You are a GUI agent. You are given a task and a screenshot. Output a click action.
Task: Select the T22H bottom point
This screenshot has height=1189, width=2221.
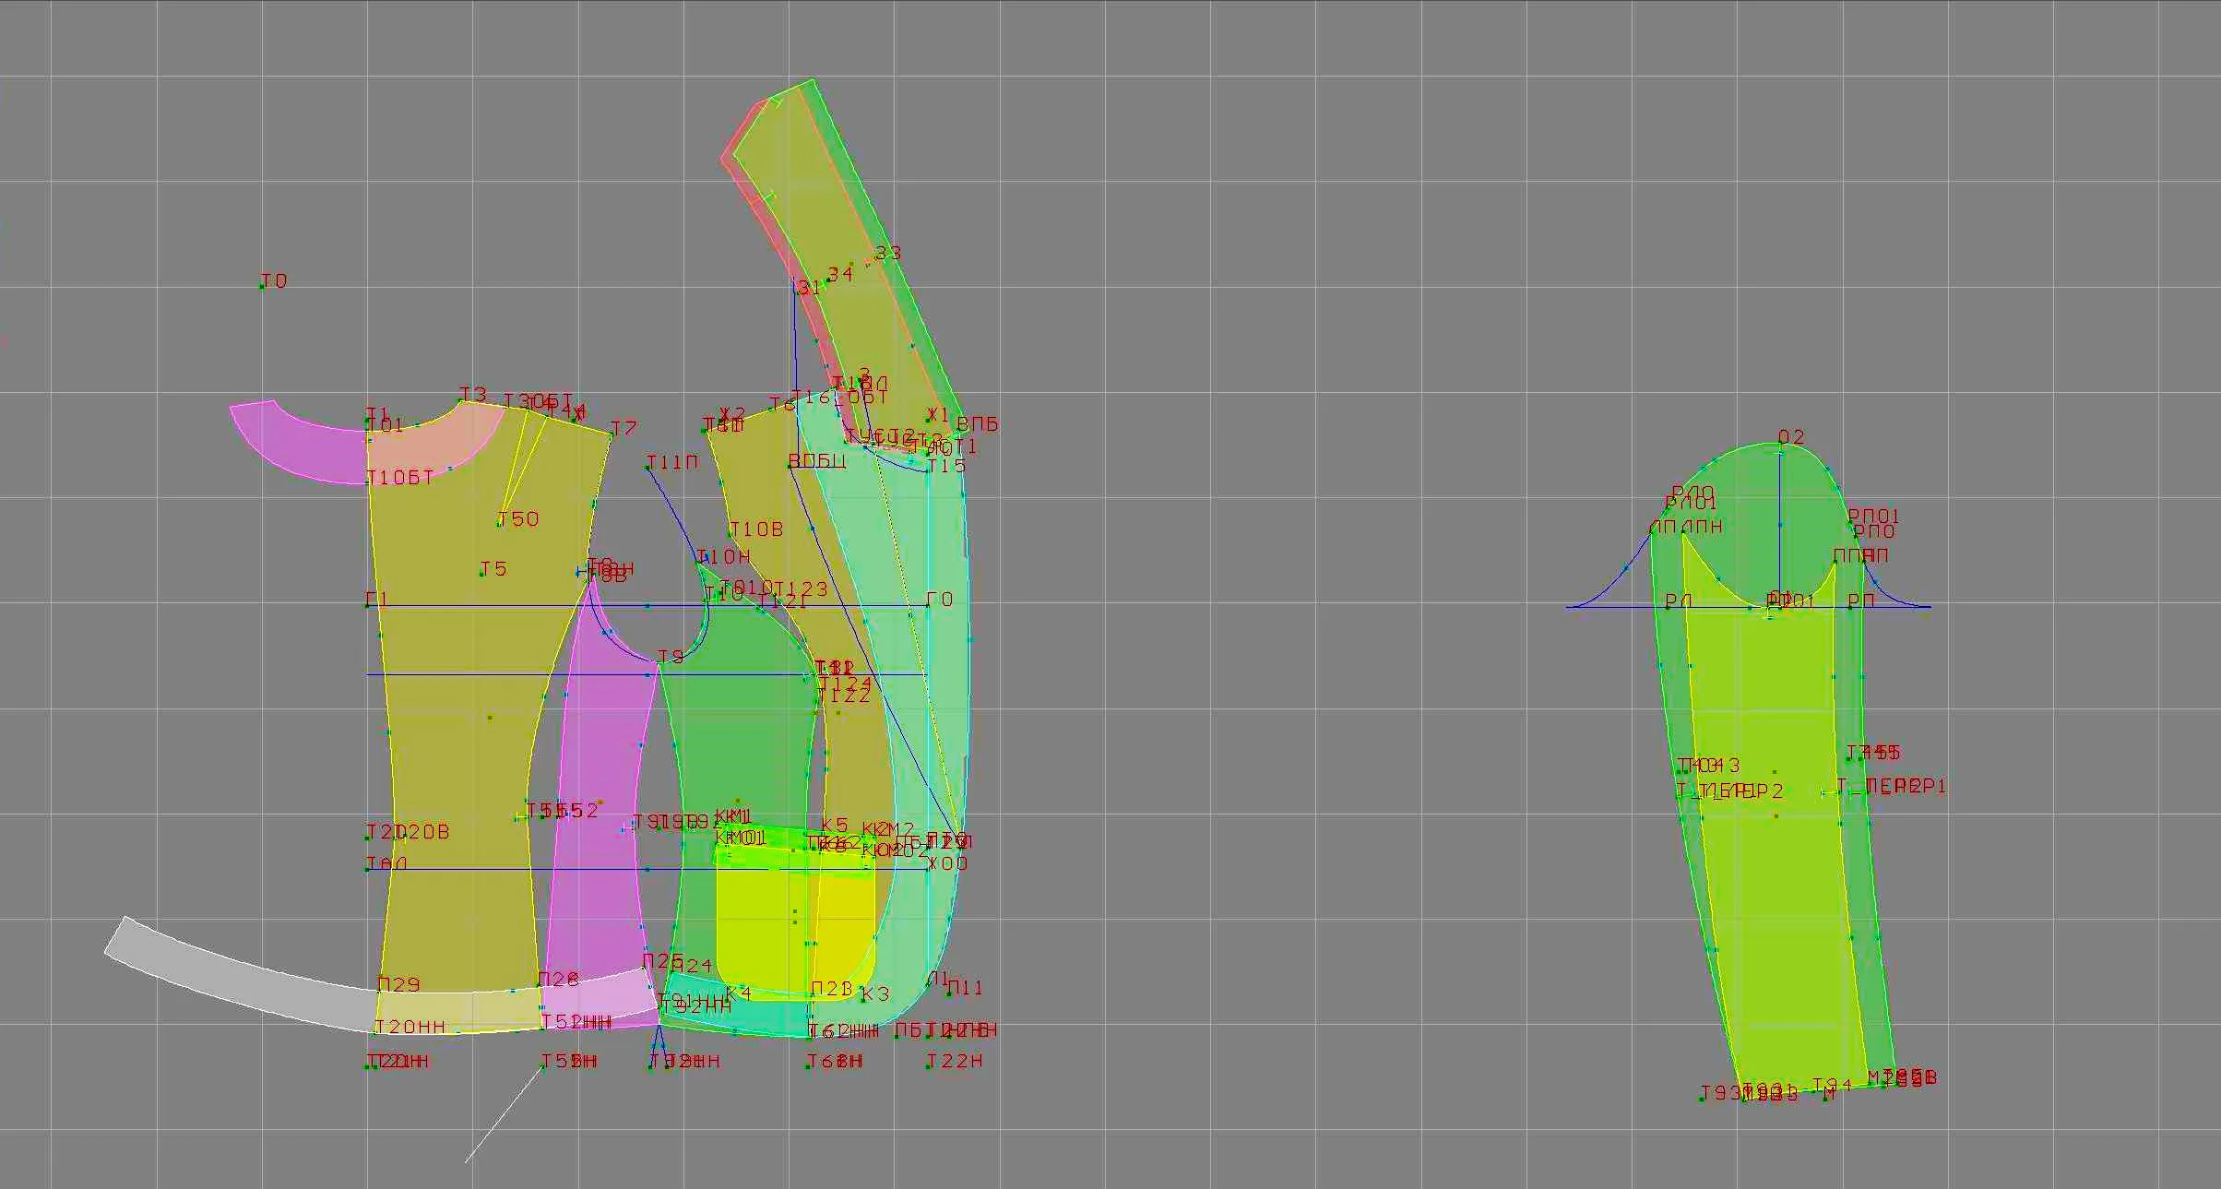[x=929, y=1066]
